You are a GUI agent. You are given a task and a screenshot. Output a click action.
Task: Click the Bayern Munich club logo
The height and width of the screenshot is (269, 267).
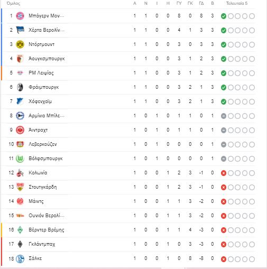point(20,16)
